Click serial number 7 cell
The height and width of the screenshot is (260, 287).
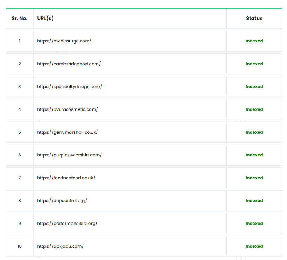point(20,178)
